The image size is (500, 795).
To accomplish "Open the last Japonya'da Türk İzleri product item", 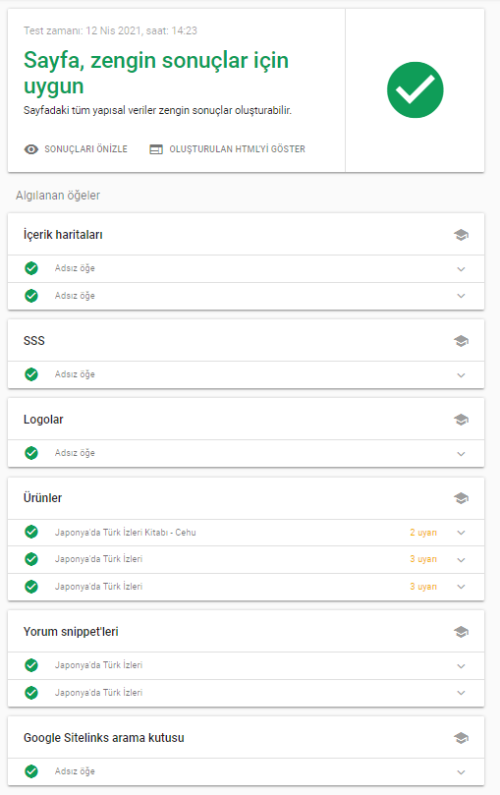I will point(247,587).
